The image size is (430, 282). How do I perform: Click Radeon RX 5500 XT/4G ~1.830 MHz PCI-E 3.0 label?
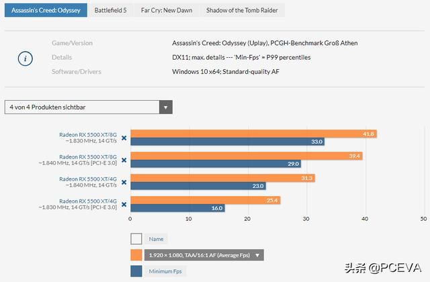[x=78, y=204]
